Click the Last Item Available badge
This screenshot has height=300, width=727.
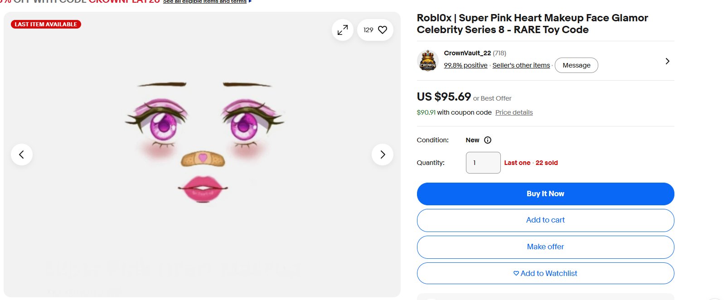click(x=46, y=24)
